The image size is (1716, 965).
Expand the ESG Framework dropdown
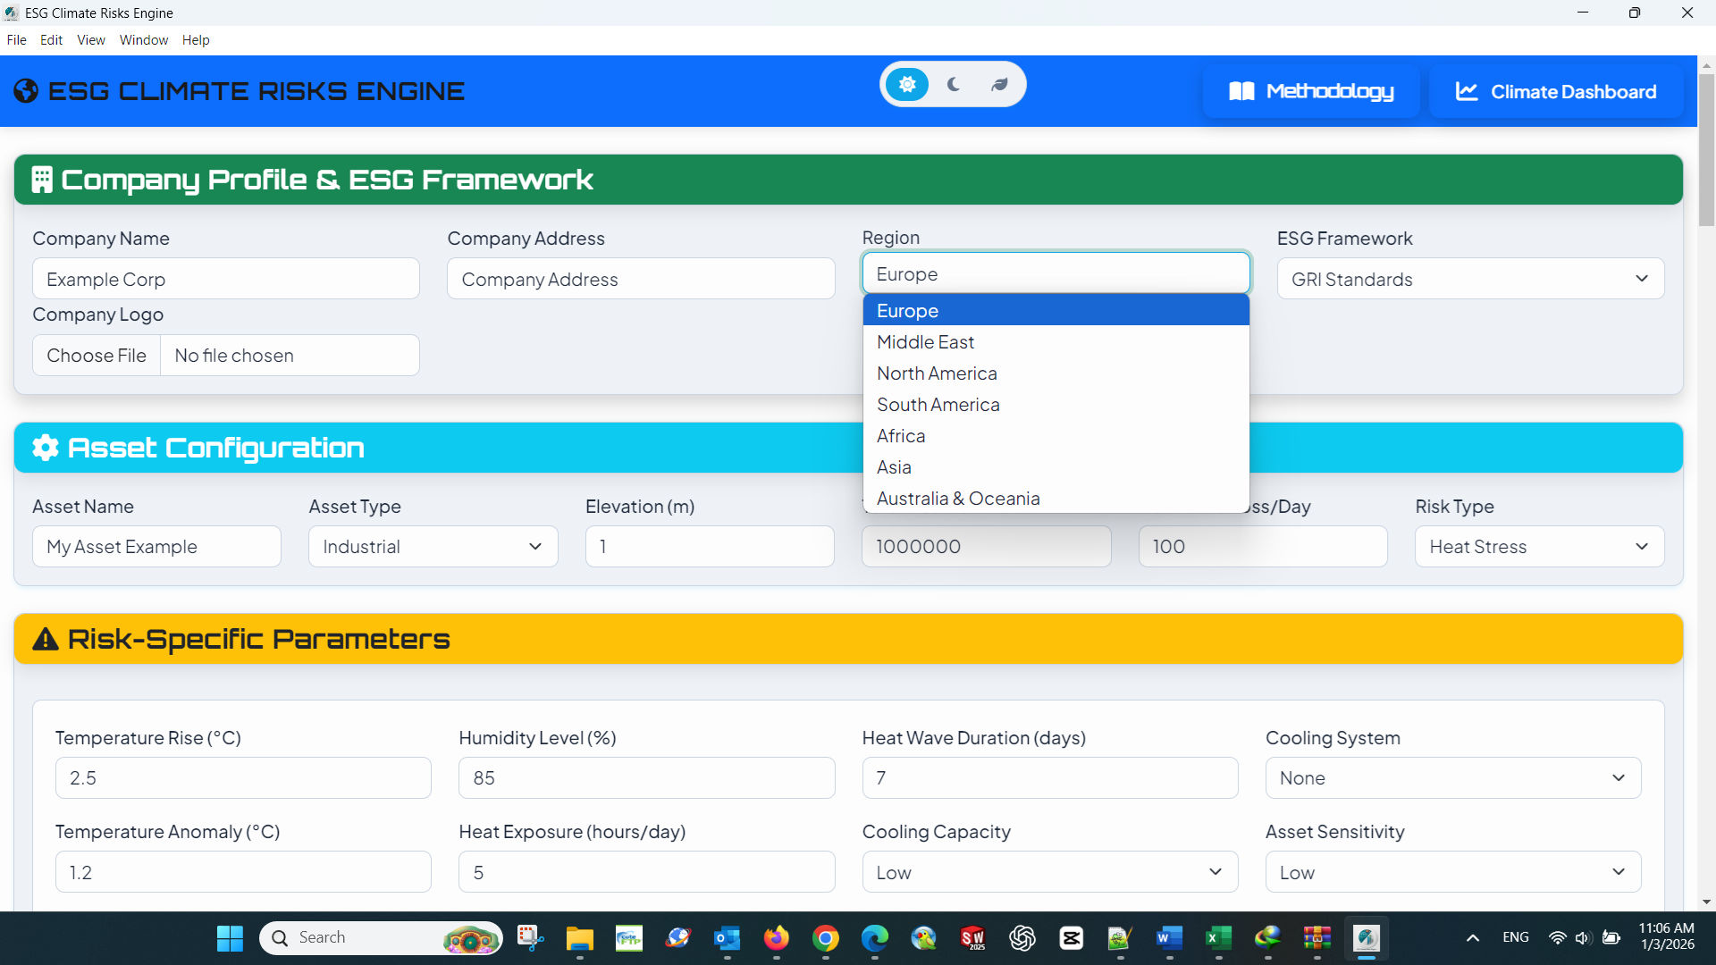pos(1470,279)
